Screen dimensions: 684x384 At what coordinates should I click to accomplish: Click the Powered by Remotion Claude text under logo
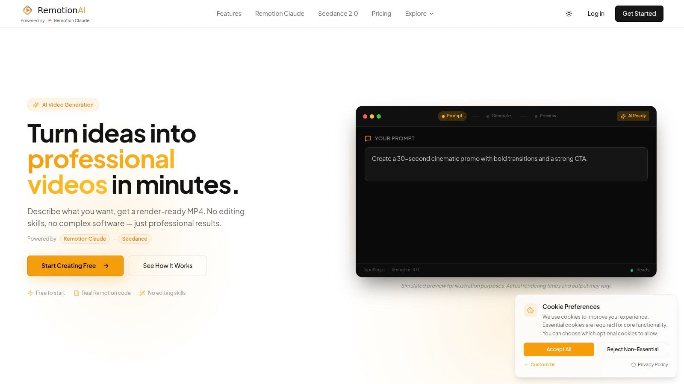[55, 20]
